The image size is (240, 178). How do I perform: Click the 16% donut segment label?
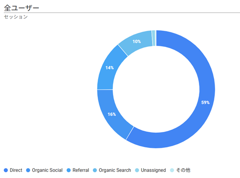click(x=111, y=114)
